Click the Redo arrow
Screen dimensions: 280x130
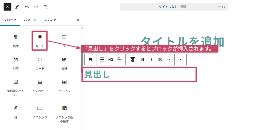36,7
